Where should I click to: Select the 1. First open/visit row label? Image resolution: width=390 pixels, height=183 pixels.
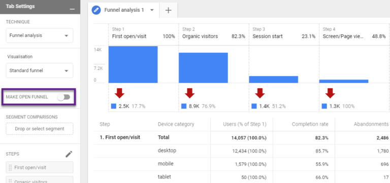point(120,137)
